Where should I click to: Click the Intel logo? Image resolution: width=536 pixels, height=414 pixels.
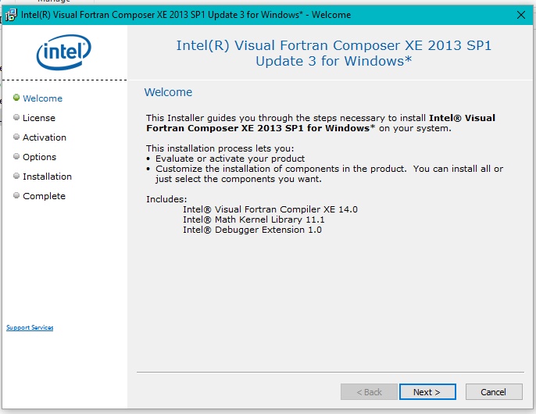(64, 52)
